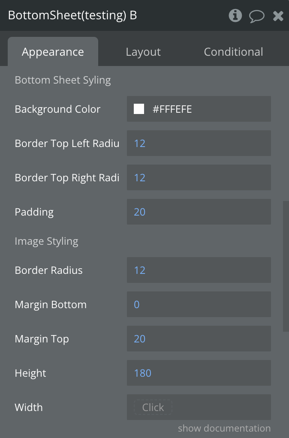Open the show documentation link

pos(224,428)
